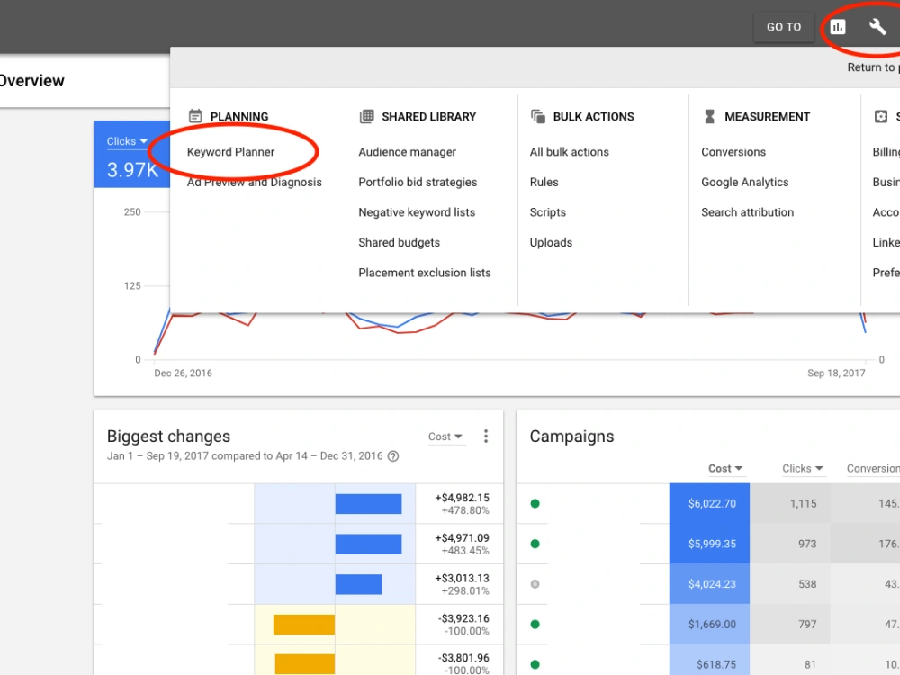Viewport: 900px width, 675px height.
Task: Open Uploads under Bulk Actions
Action: tap(551, 242)
